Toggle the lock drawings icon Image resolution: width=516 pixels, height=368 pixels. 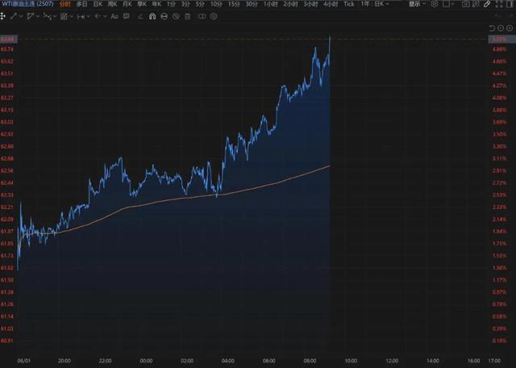coord(164,16)
